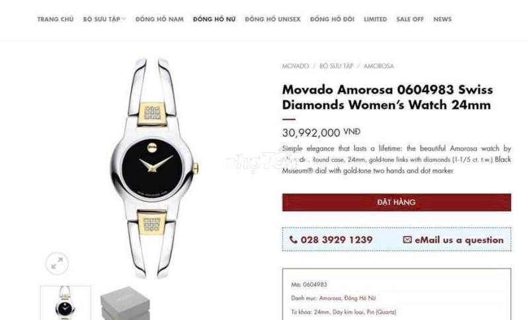Viewport: 529px width, 320px height.
Task: Click the eMail us a question link
Action: (x=459, y=240)
